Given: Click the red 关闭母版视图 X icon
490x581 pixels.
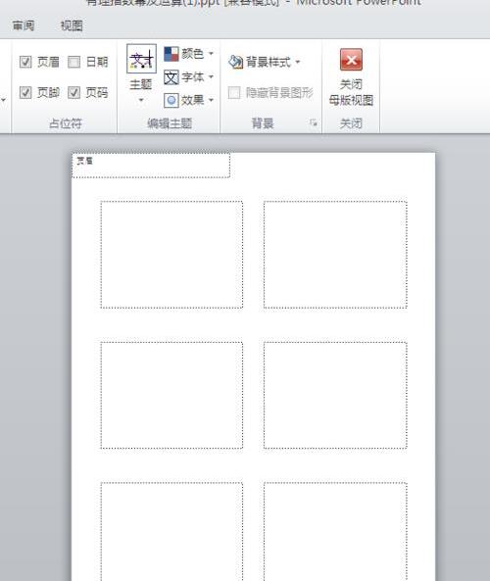Looking at the screenshot, I should point(351,60).
